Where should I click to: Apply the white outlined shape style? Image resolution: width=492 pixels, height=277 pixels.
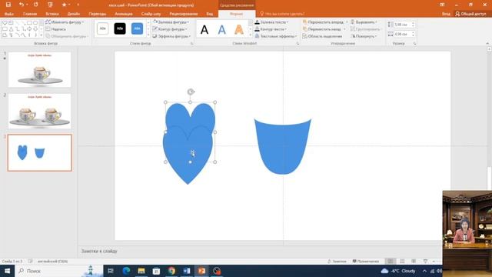pos(102,28)
